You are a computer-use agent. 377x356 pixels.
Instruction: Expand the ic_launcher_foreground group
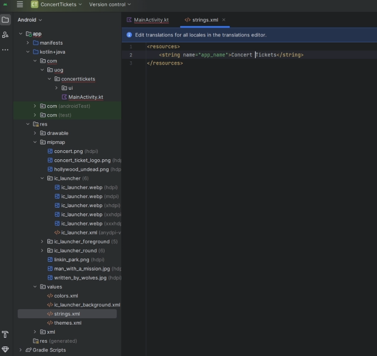coord(42,241)
